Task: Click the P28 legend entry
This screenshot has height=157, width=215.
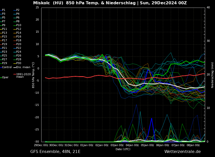Action: point(19,60)
